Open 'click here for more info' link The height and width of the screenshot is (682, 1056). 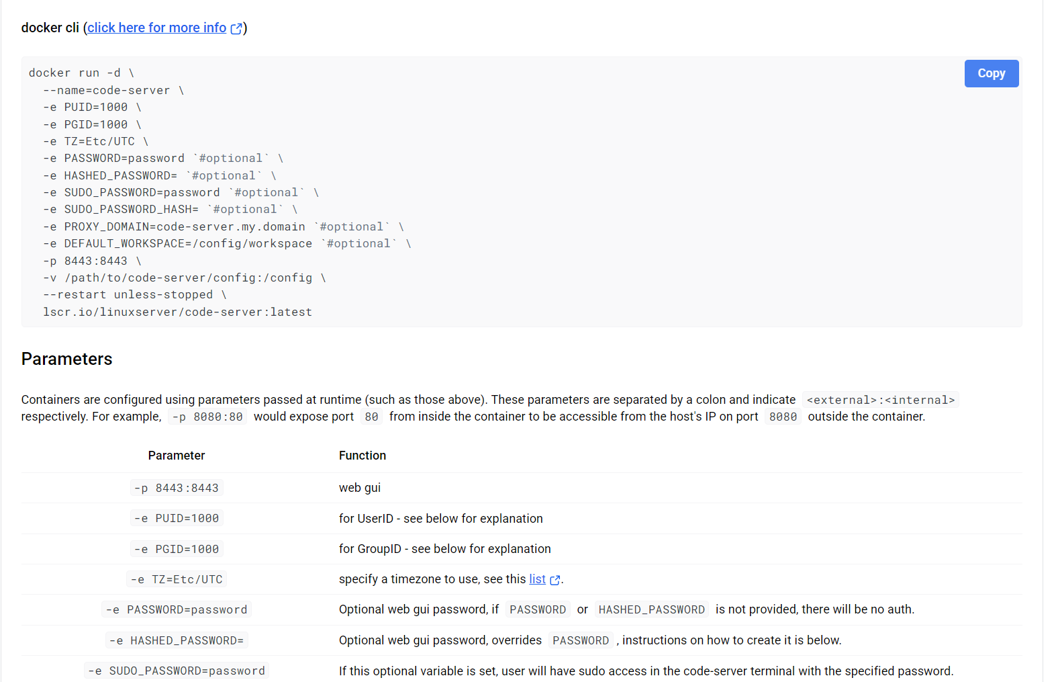(156, 28)
